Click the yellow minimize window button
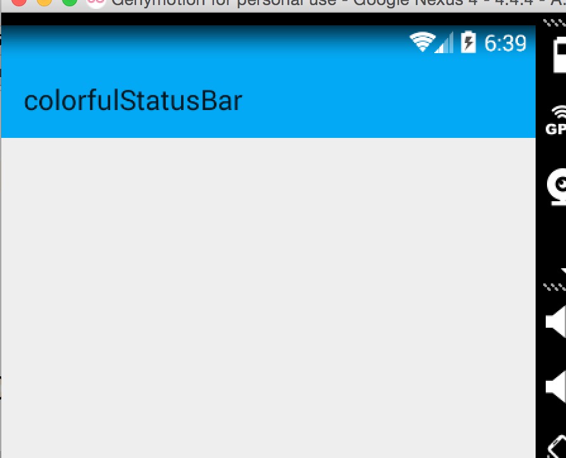Viewport: 566px width, 458px height. 44,2
